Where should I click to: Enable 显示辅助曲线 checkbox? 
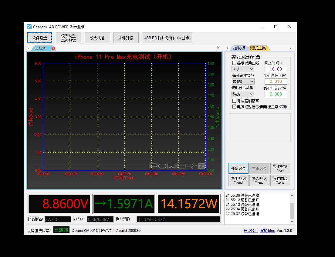pyautogui.click(x=234, y=63)
